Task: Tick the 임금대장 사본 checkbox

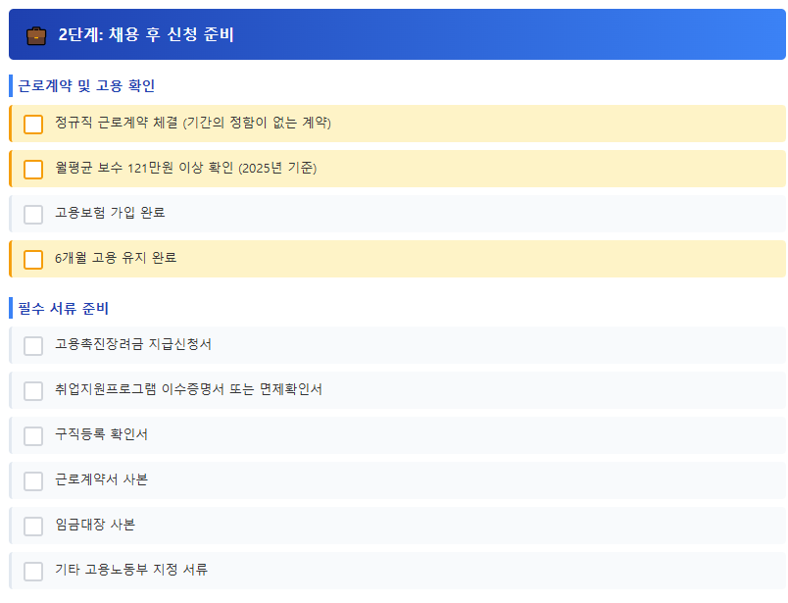Action: point(33,527)
